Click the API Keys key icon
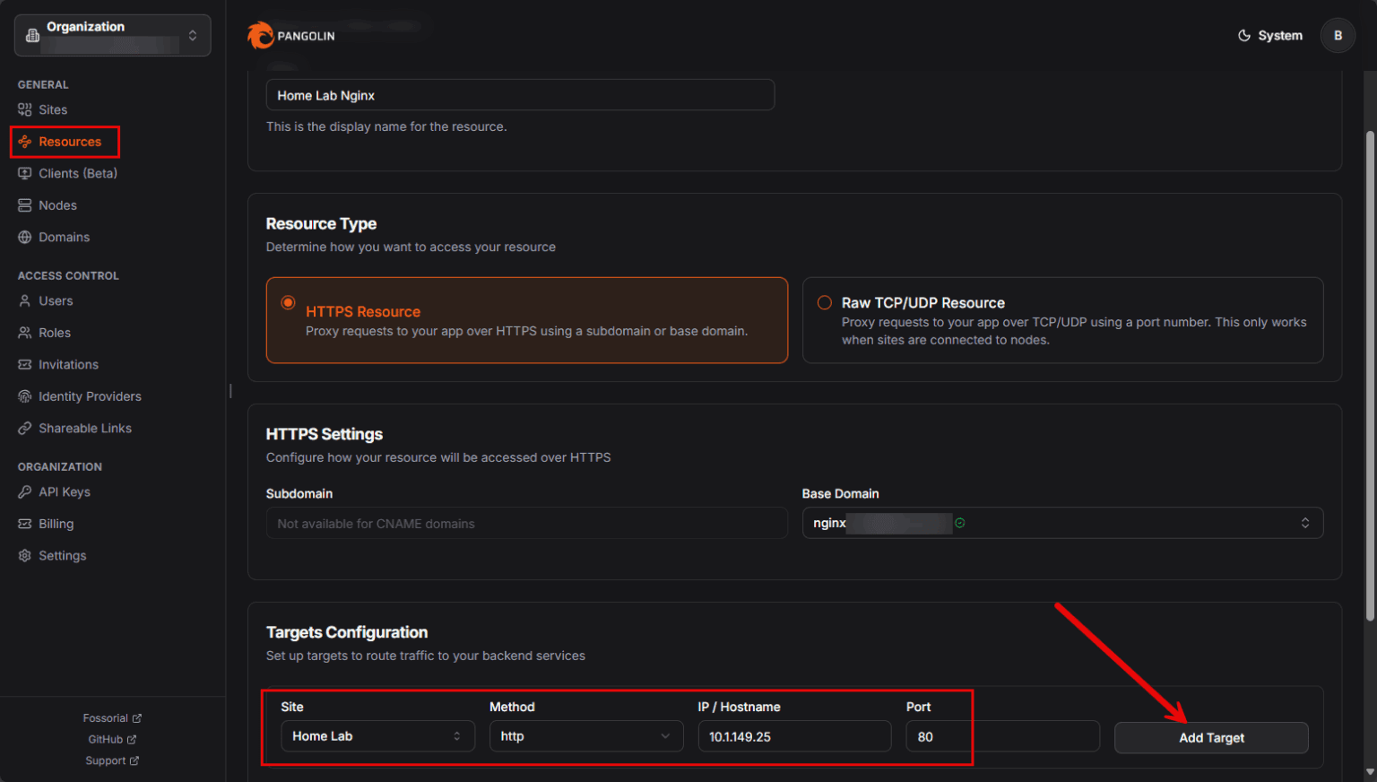The width and height of the screenshot is (1377, 782). [25, 491]
